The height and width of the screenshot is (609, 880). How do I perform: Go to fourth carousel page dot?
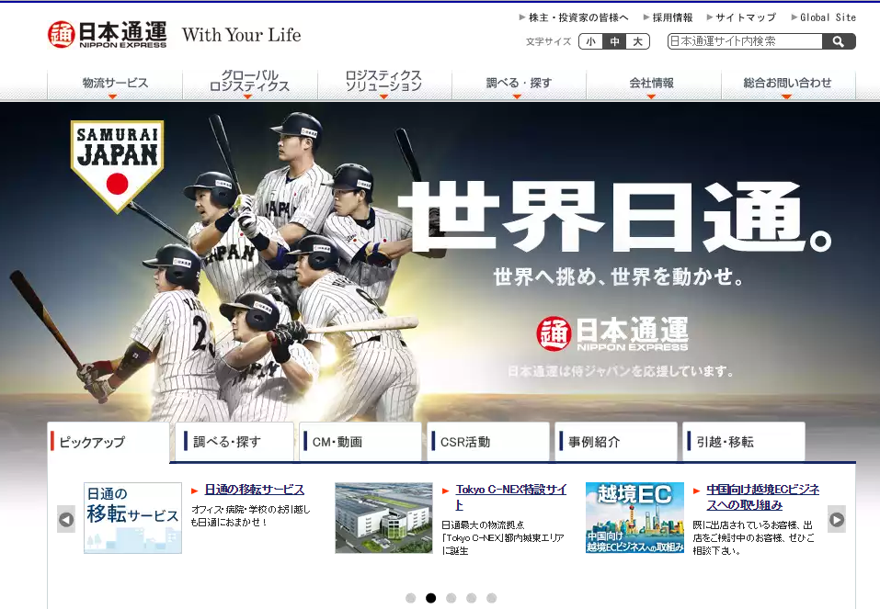(472, 598)
